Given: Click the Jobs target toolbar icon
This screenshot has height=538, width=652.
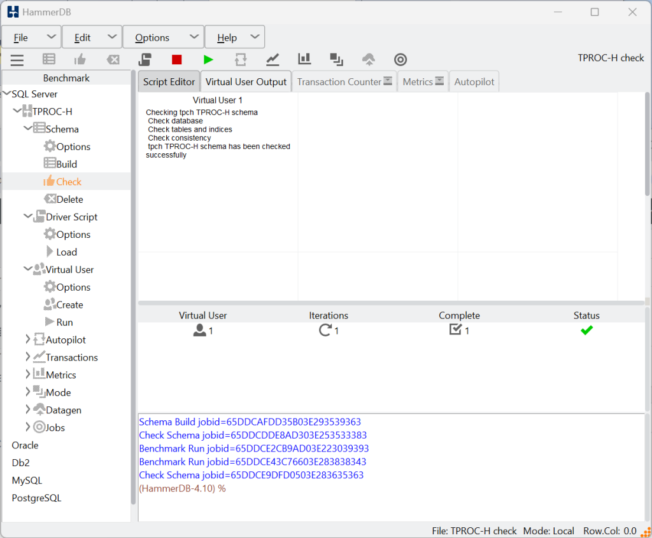Looking at the screenshot, I should coord(400,60).
